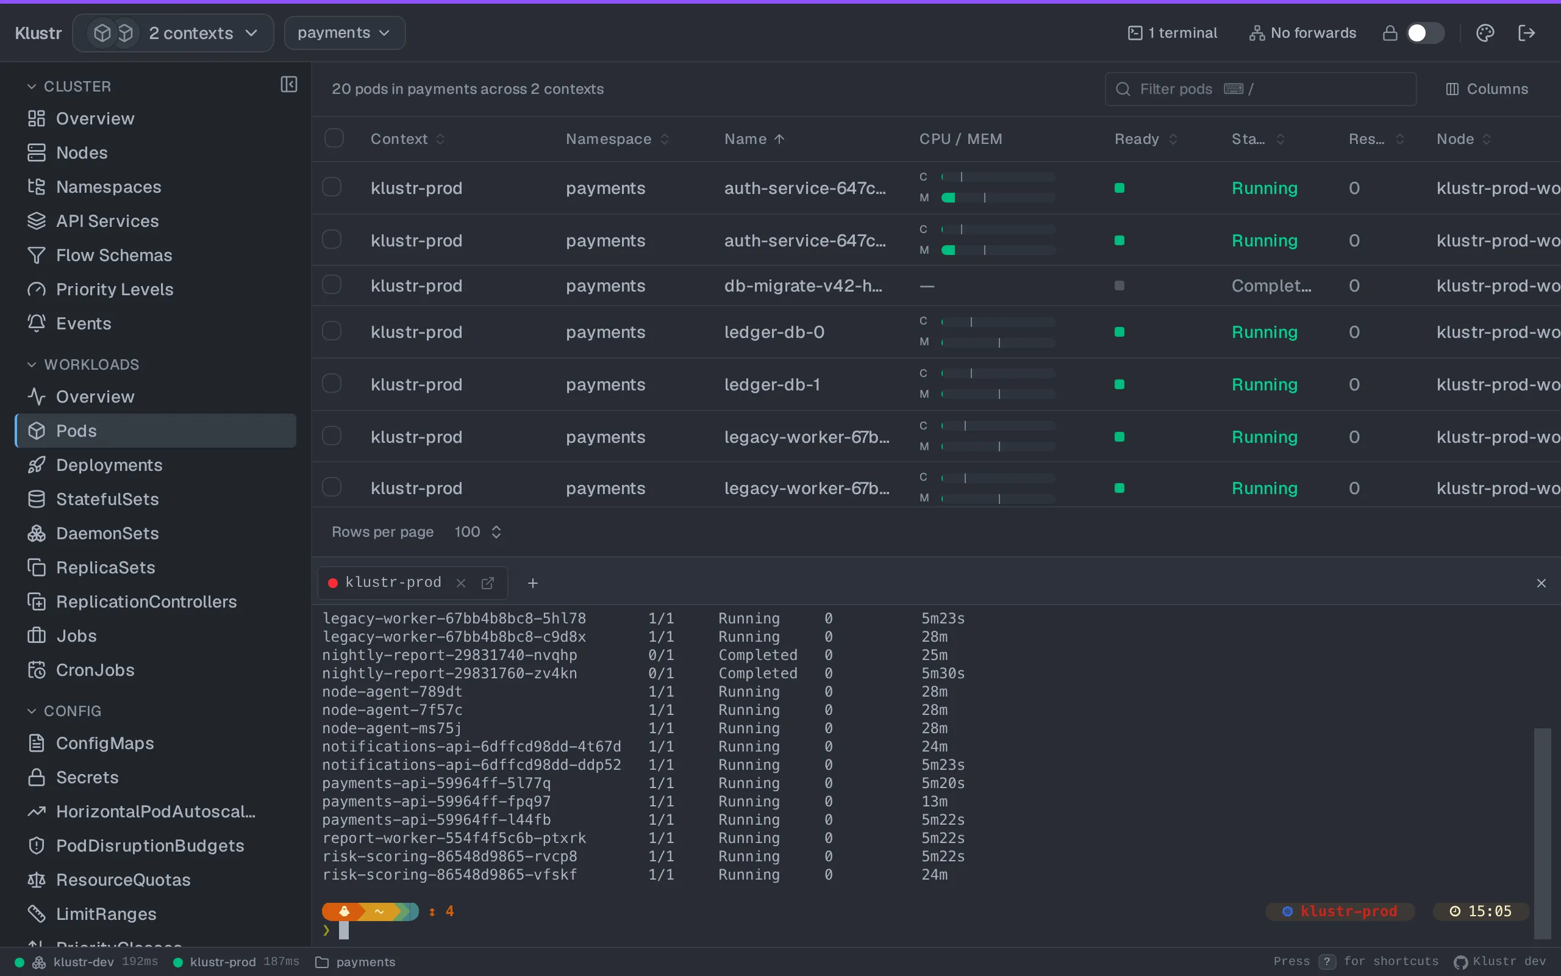The image size is (1561, 976).
Task: Open Namespaces in the sidebar
Action: click(155, 187)
